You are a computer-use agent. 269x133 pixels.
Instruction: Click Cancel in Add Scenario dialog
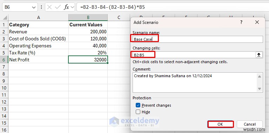pos(250,124)
